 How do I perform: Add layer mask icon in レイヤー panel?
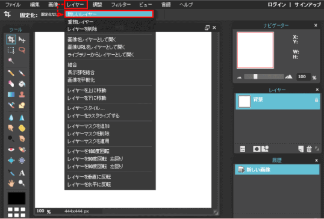(x=257, y=149)
